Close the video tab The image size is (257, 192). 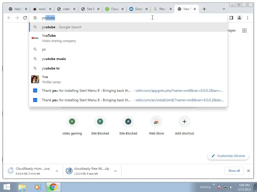click(x=74, y=9)
